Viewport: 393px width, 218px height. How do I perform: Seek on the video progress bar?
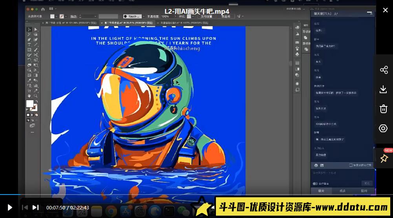(196, 194)
